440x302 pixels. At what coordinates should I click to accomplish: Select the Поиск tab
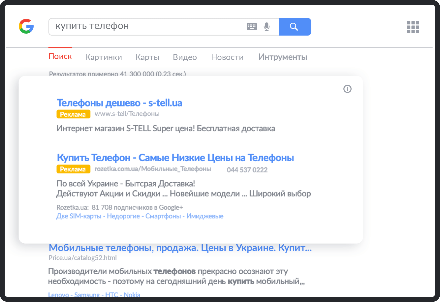(x=60, y=56)
